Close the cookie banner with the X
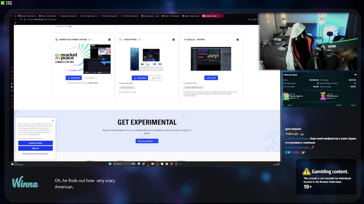The width and height of the screenshot is (364, 204). [x=53, y=121]
